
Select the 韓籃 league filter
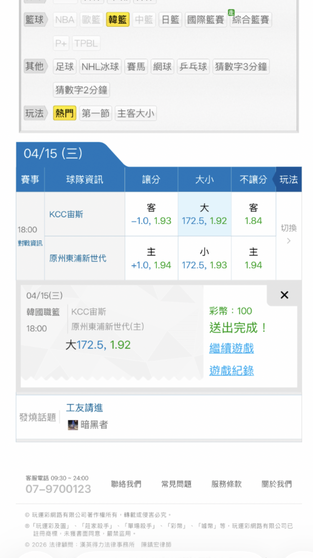pyautogui.click(x=118, y=20)
